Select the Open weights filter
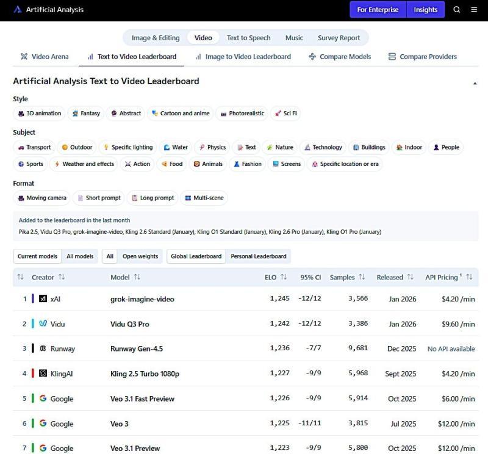The image size is (488, 454). [140, 256]
